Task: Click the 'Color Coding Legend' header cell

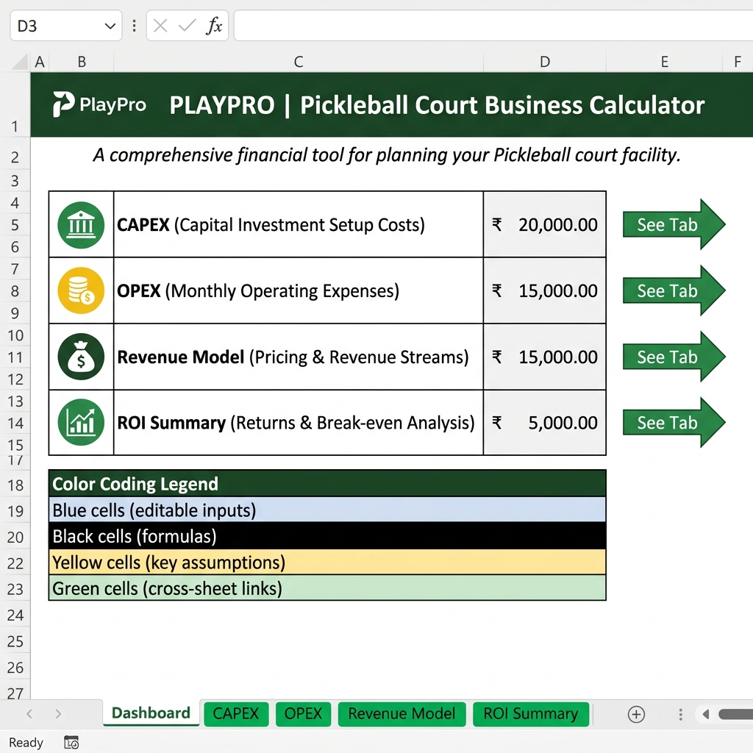Action: pos(327,484)
